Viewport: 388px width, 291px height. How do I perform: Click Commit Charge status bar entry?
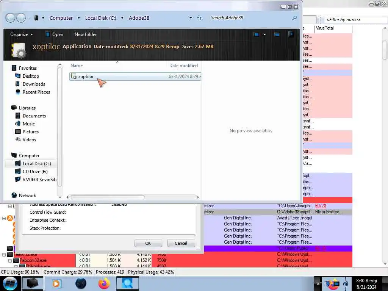(x=68, y=272)
